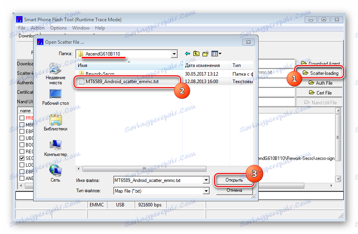Toggle the MBR partition checkbox
358x234 pixels.
click(22, 124)
